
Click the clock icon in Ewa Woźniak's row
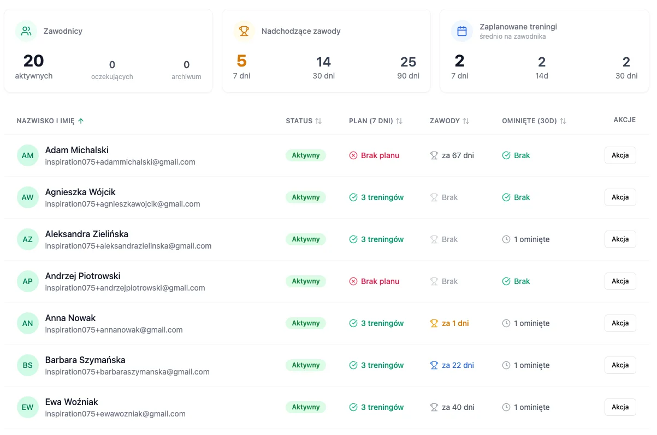pos(506,407)
